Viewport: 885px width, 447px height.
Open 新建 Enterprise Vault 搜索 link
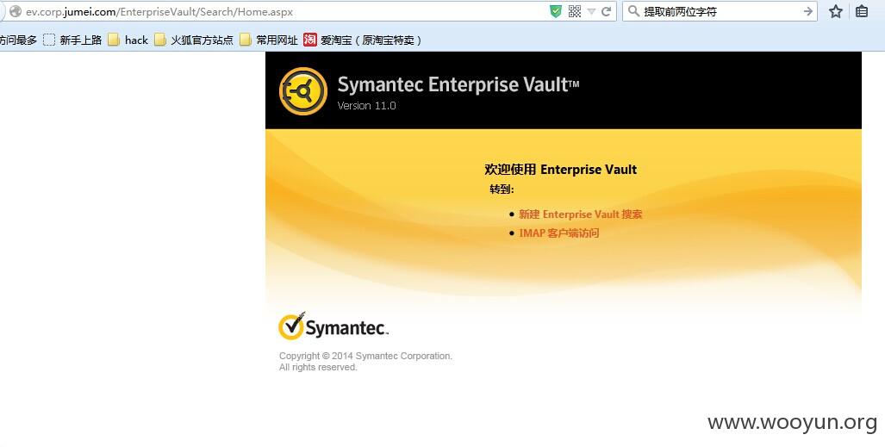[580, 214]
